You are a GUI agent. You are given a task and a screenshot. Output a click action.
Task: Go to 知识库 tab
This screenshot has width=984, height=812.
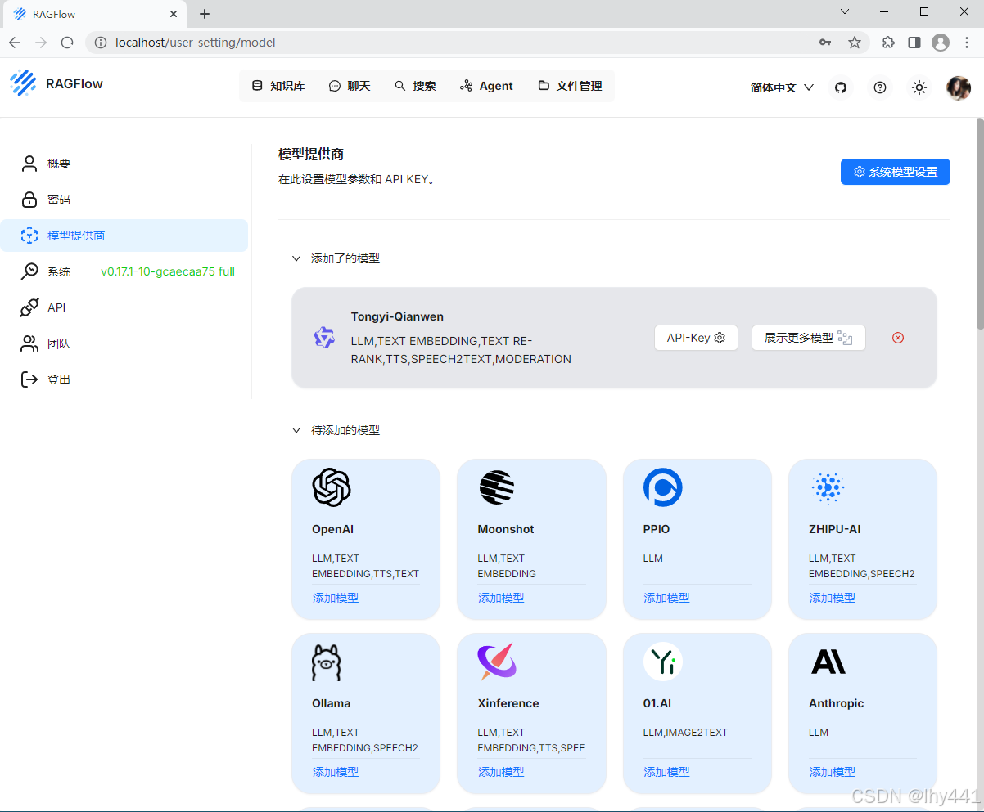pyautogui.click(x=278, y=86)
